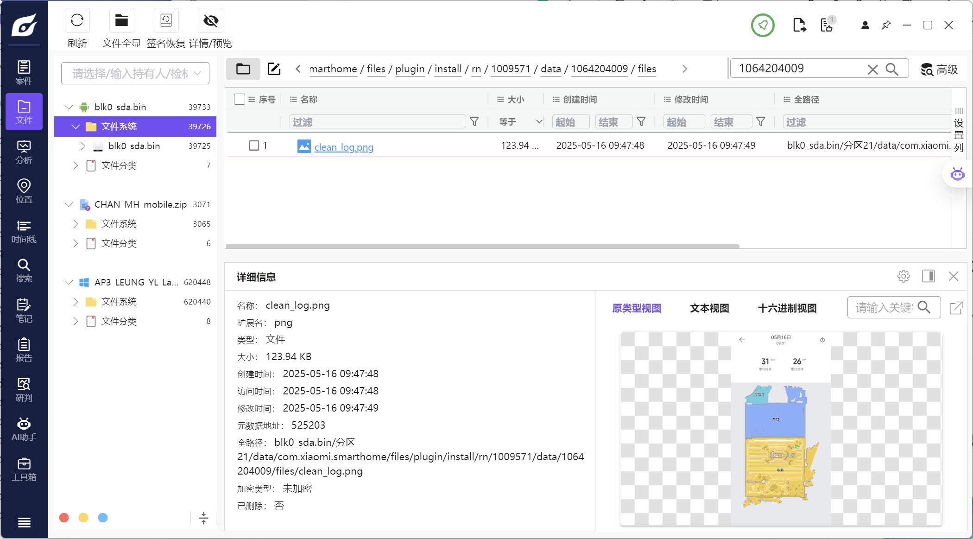The image size is (973, 539).
Task: Toggle the select-all checkbox in table header
Action: click(240, 99)
